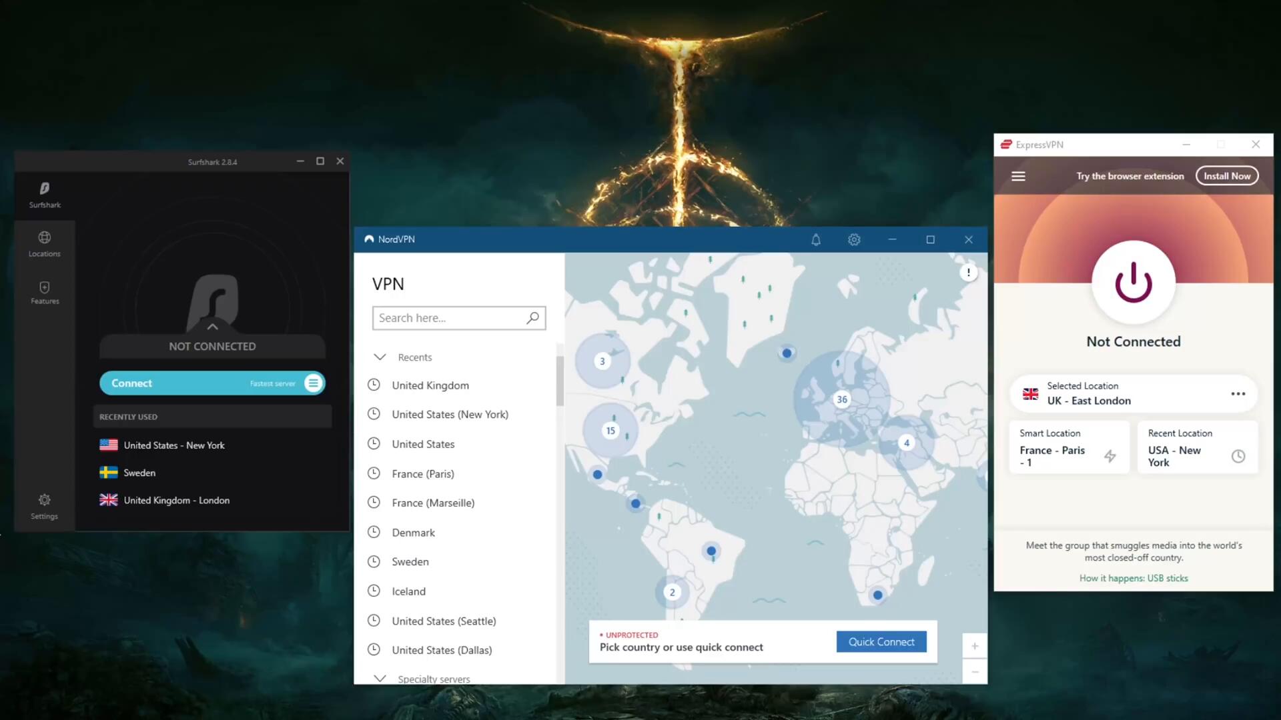Open ExpressVPN hamburger menu

tap(1018, 176)
